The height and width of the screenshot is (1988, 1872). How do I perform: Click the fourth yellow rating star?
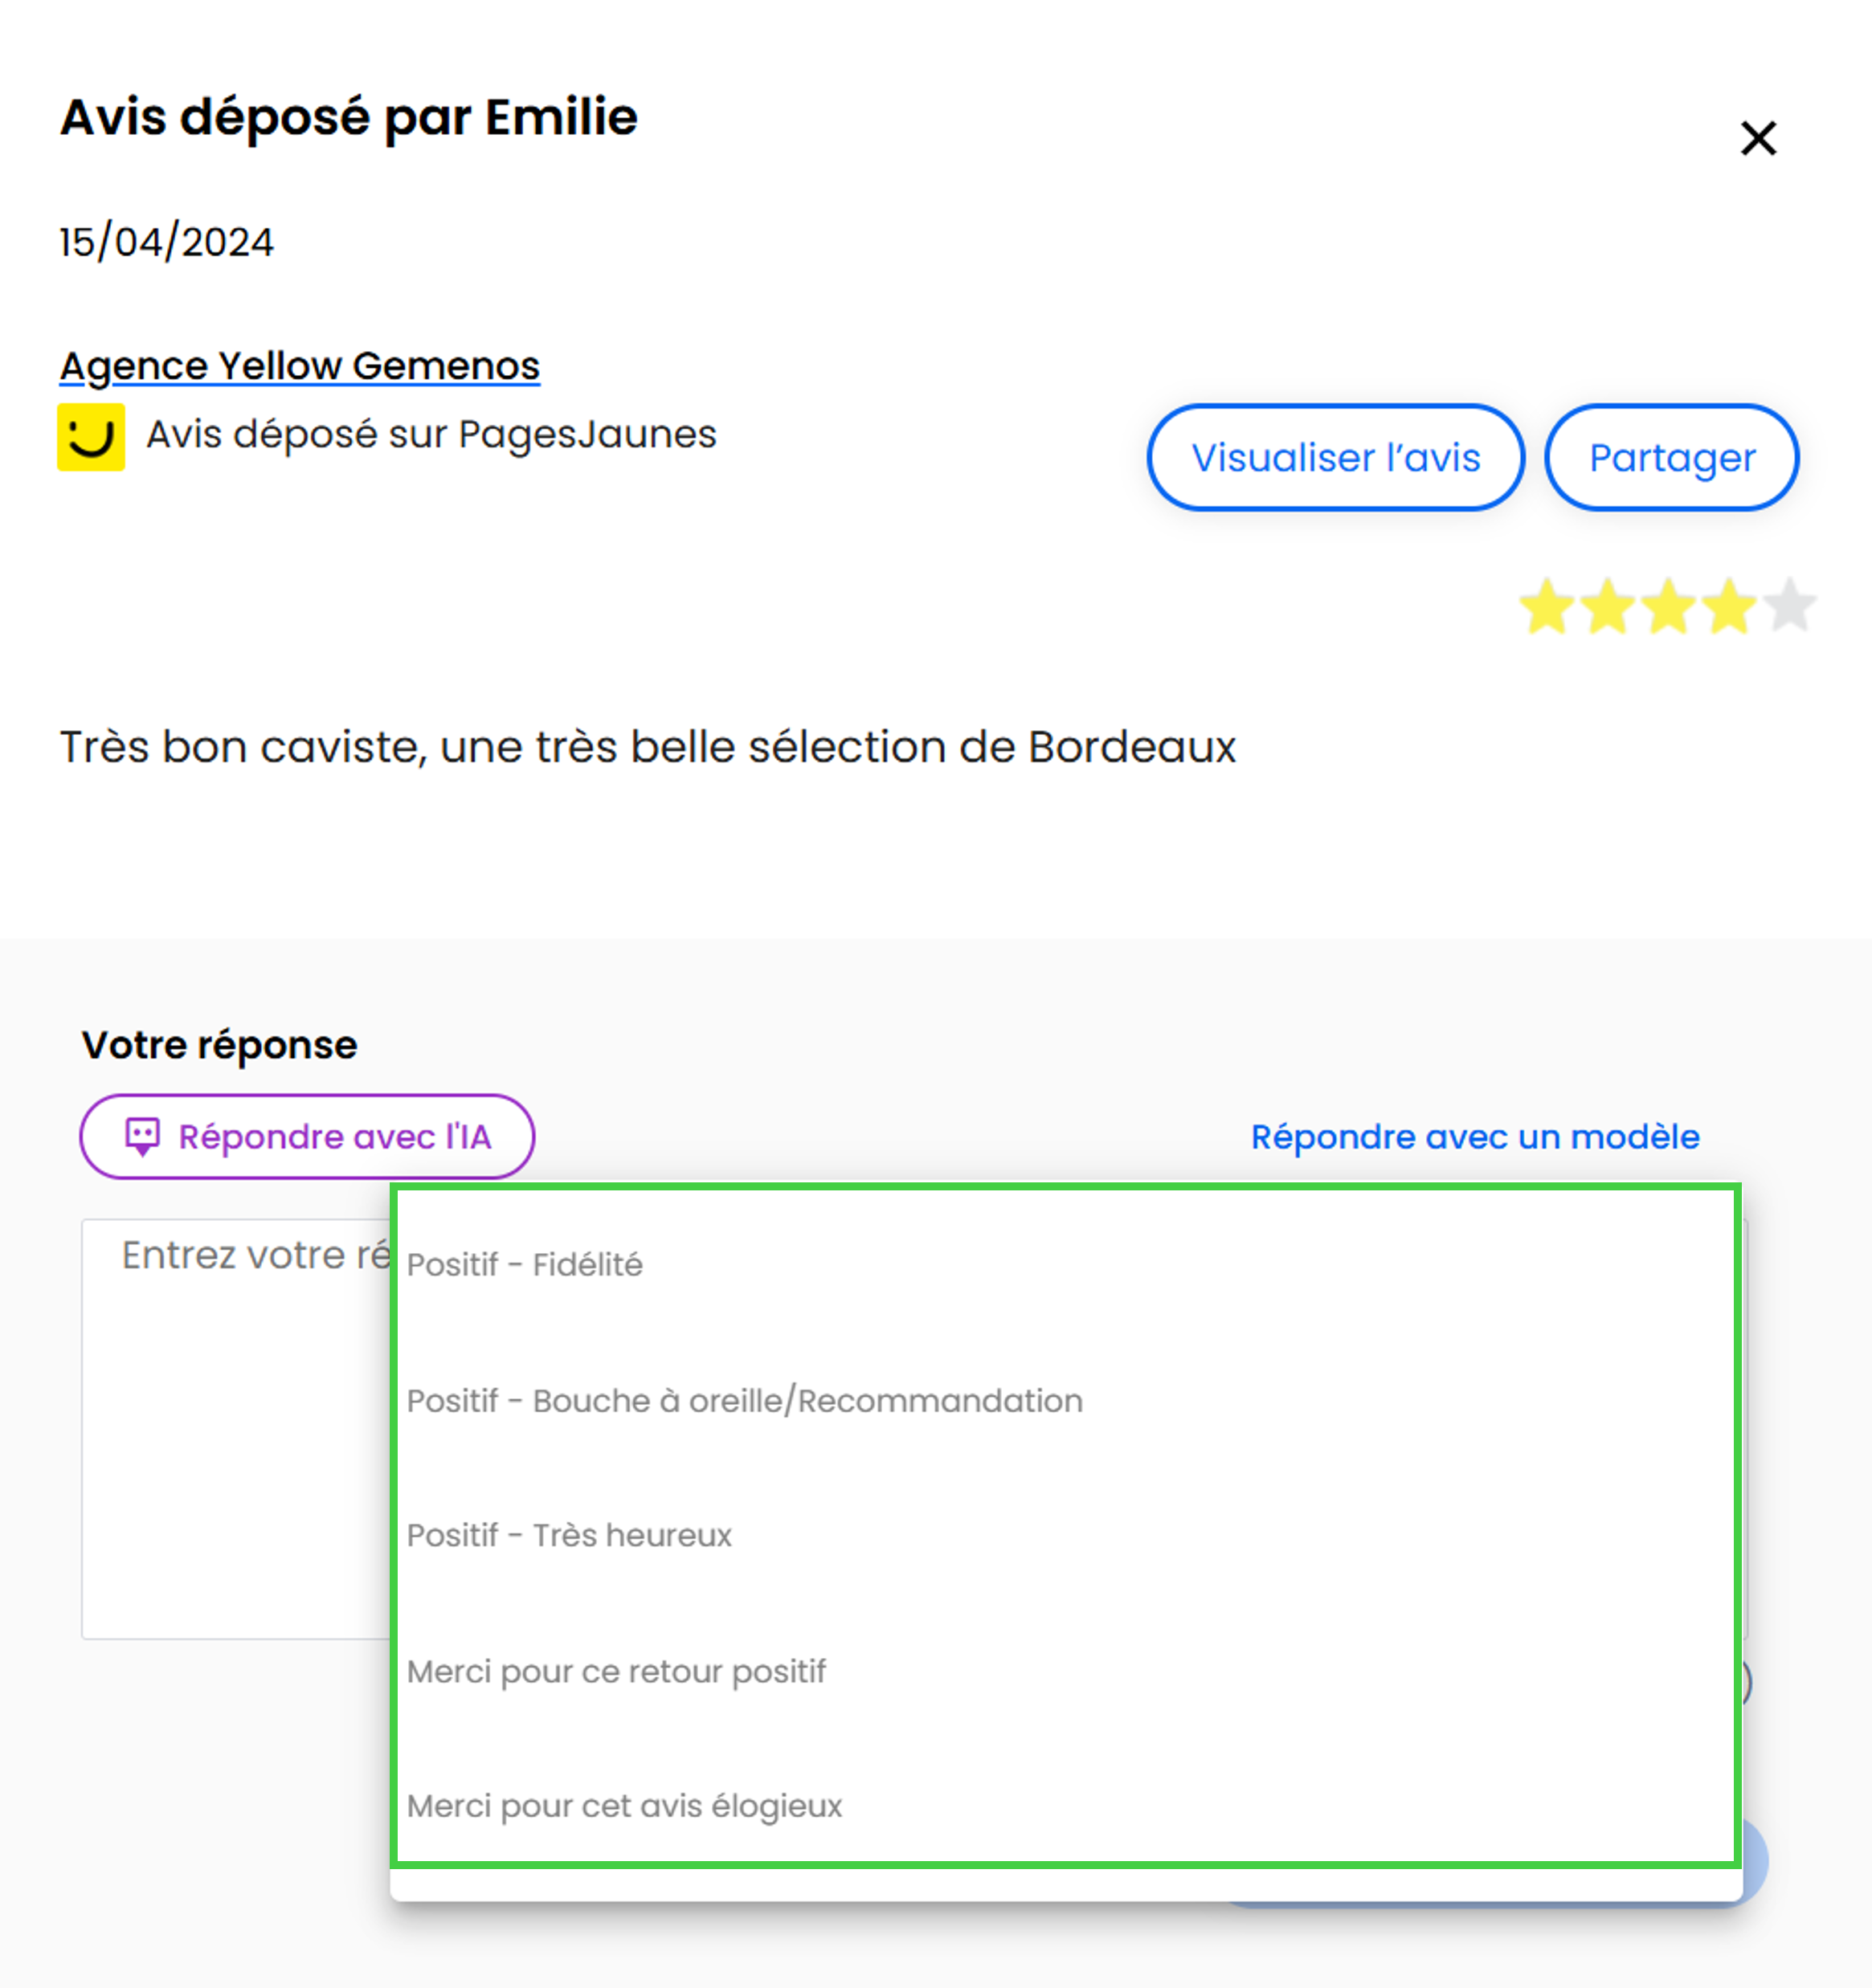1729,606
